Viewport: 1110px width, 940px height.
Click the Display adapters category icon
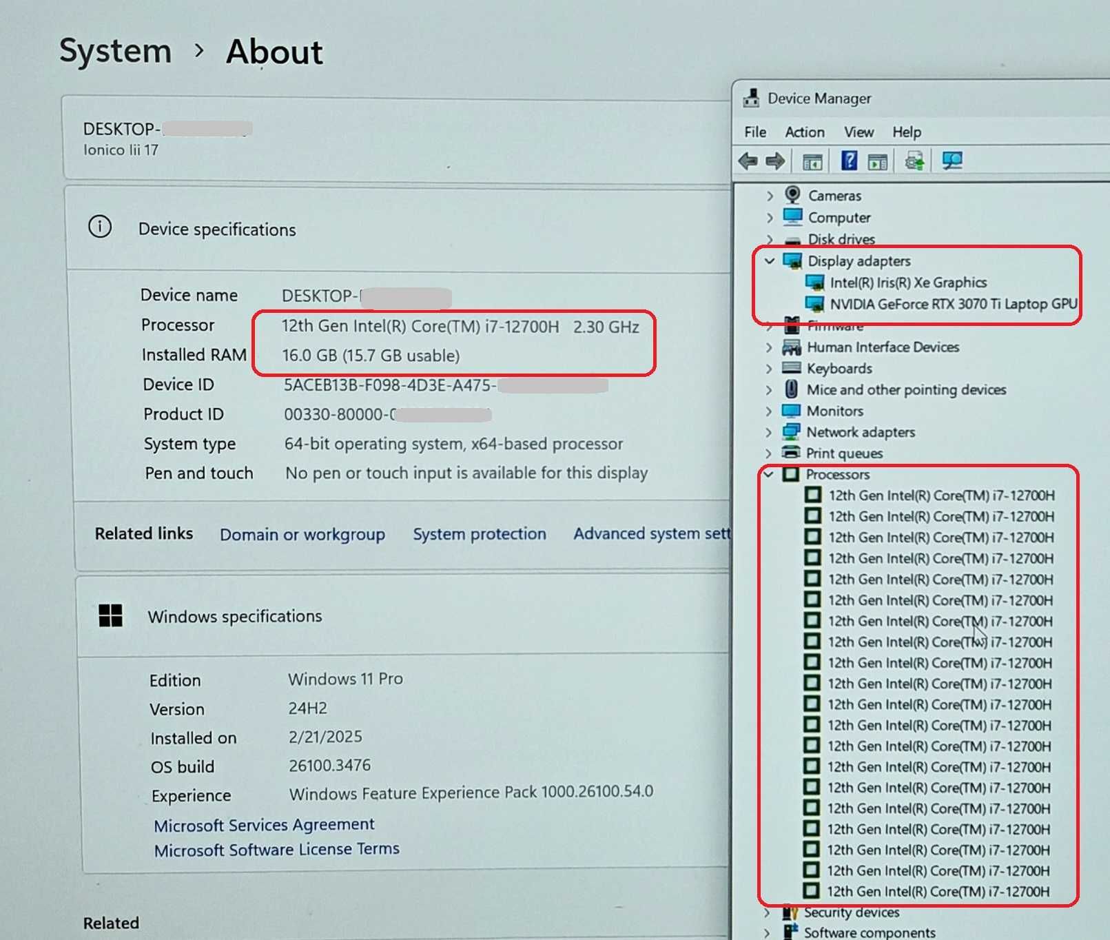pyautogui.click(x=792, y=260)
